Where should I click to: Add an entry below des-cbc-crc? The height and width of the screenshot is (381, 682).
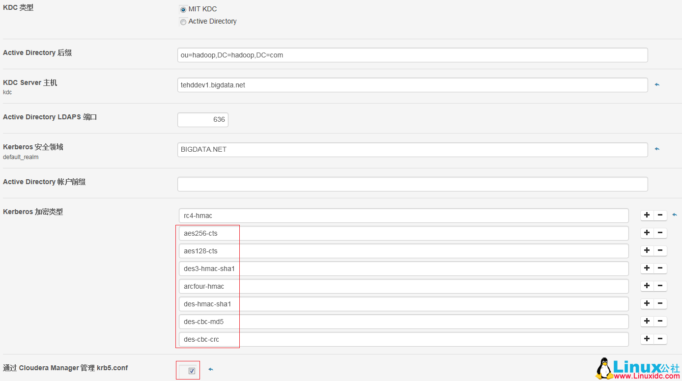pos(647,339)
